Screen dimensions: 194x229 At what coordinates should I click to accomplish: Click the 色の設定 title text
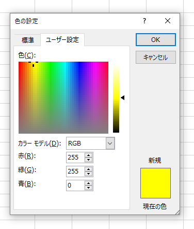[26, 21]
